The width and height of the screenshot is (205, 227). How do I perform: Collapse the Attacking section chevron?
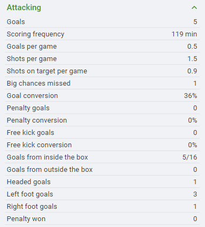click(x=194, y=7)
